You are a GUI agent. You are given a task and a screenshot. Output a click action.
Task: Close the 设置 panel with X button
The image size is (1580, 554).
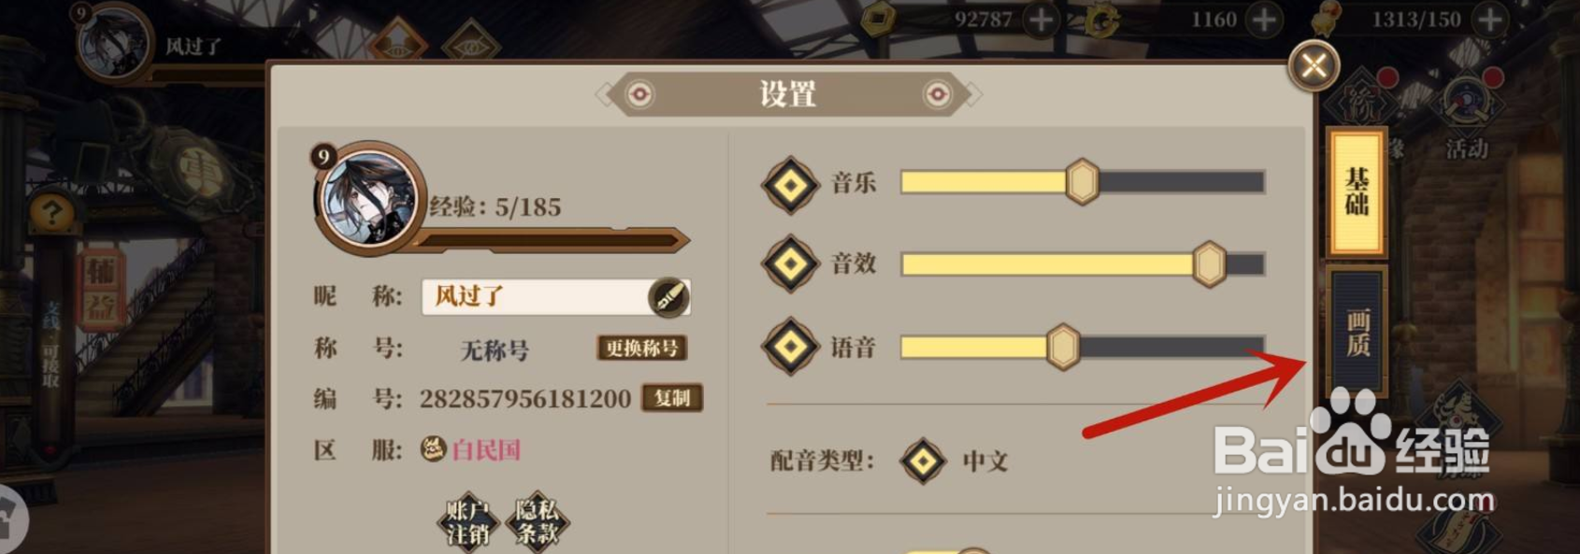click(x=1314, y=65)
